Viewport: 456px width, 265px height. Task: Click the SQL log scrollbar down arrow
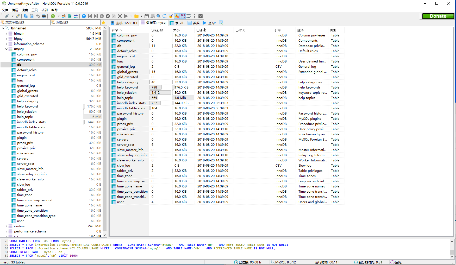452,257
